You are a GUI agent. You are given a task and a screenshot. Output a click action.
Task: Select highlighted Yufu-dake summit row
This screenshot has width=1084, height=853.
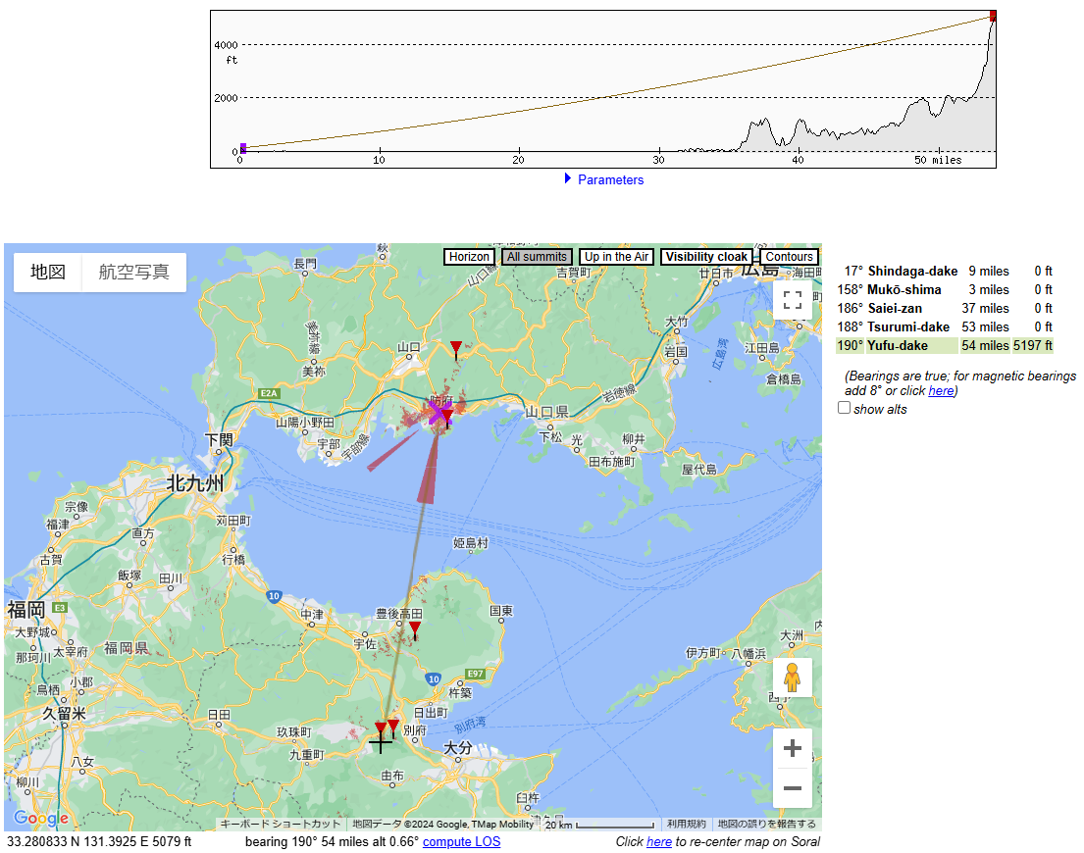coord(945,346)
